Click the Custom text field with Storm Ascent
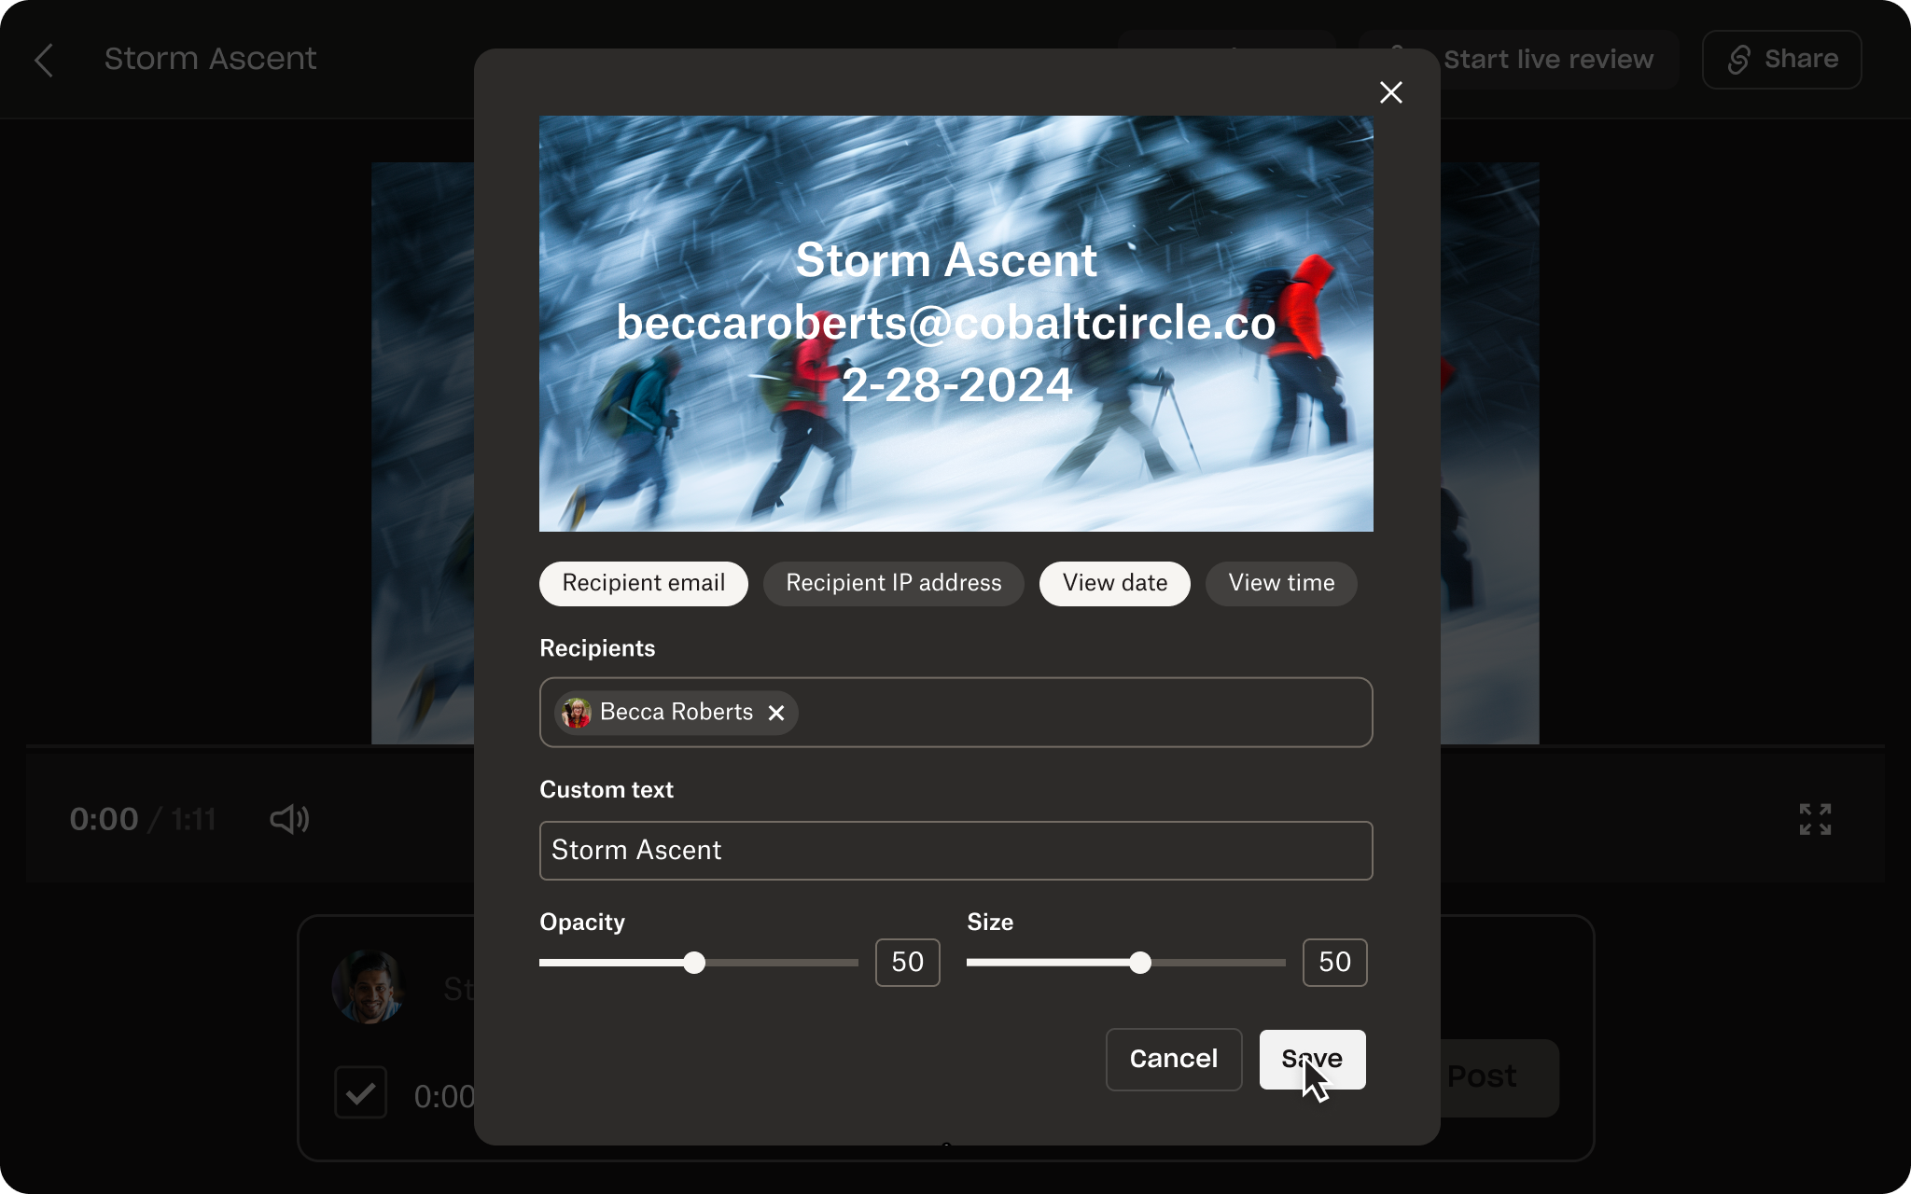This screenshot has height=1194, width=1911. 955,850
